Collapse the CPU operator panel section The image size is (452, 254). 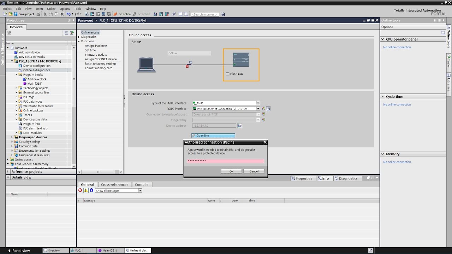[x=382, y=39]
